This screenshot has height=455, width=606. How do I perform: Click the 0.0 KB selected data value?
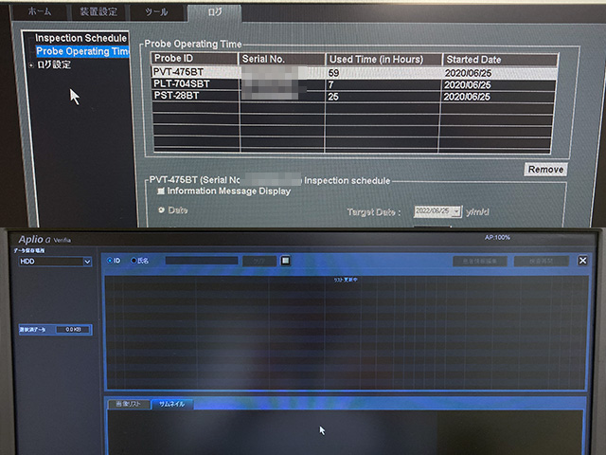(x=73, y=330)
